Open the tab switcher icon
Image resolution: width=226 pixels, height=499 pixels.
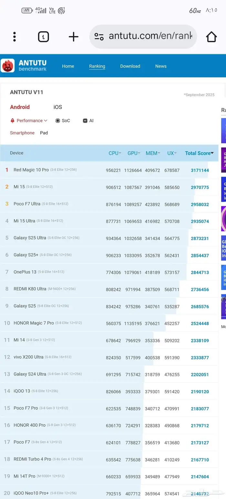click(x=44, y=37)
